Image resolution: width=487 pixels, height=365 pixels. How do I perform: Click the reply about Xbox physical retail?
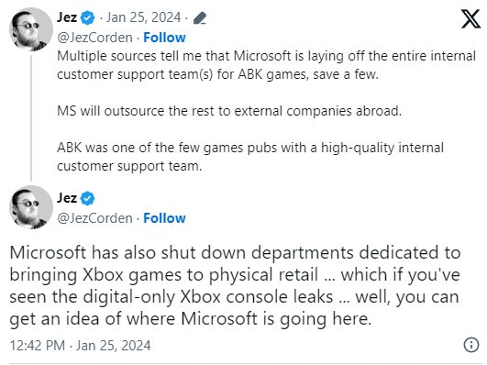click(235, 285)
